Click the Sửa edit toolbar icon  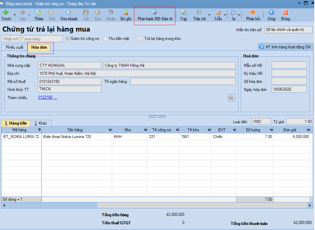point(52,15)
